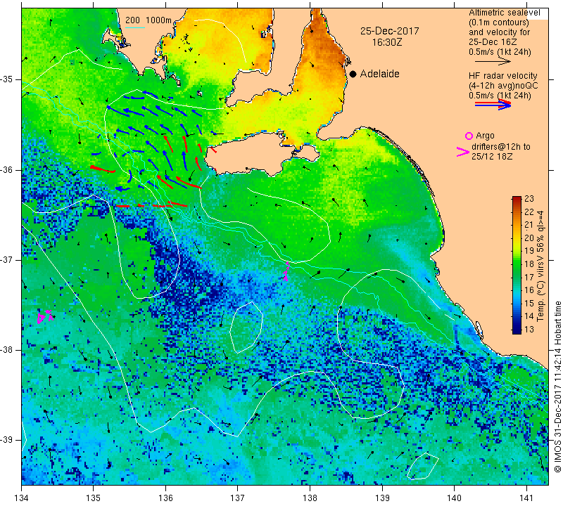Click the '25/12 18Z' drifter time text
This screenshot has width=563, height=506.
point(492,156)
